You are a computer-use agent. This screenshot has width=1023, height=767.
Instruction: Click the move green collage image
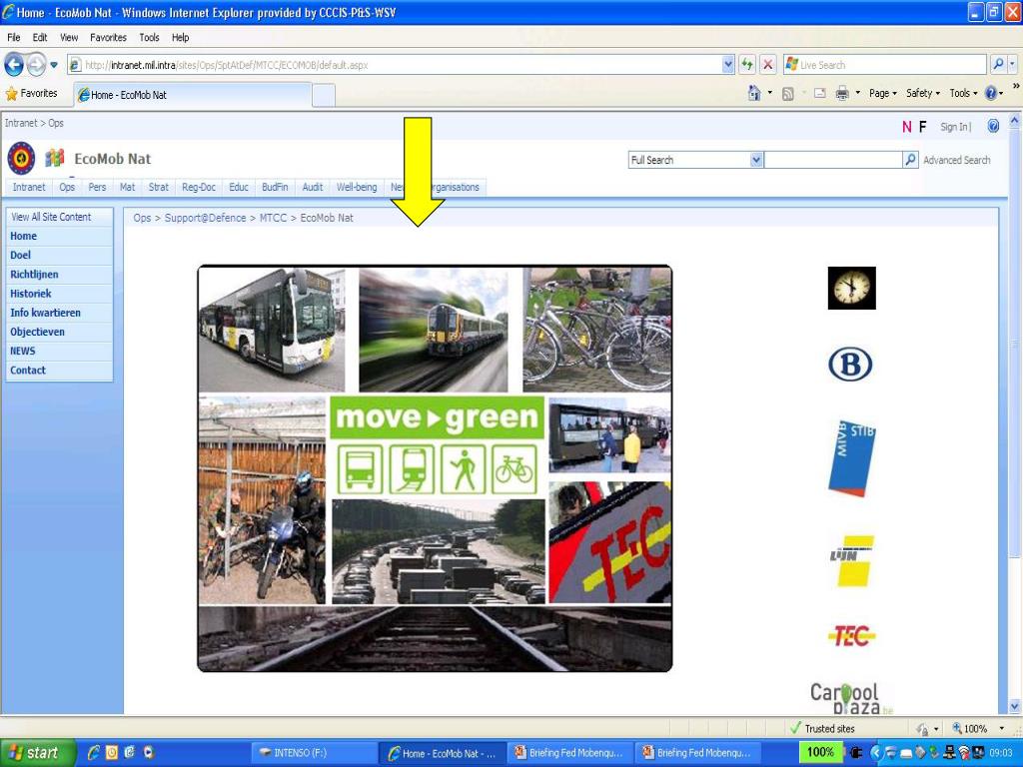pos(435,468)
